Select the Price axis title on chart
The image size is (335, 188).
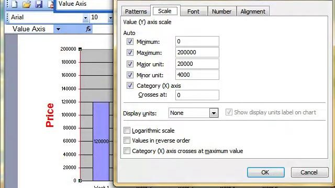[50, 115]
